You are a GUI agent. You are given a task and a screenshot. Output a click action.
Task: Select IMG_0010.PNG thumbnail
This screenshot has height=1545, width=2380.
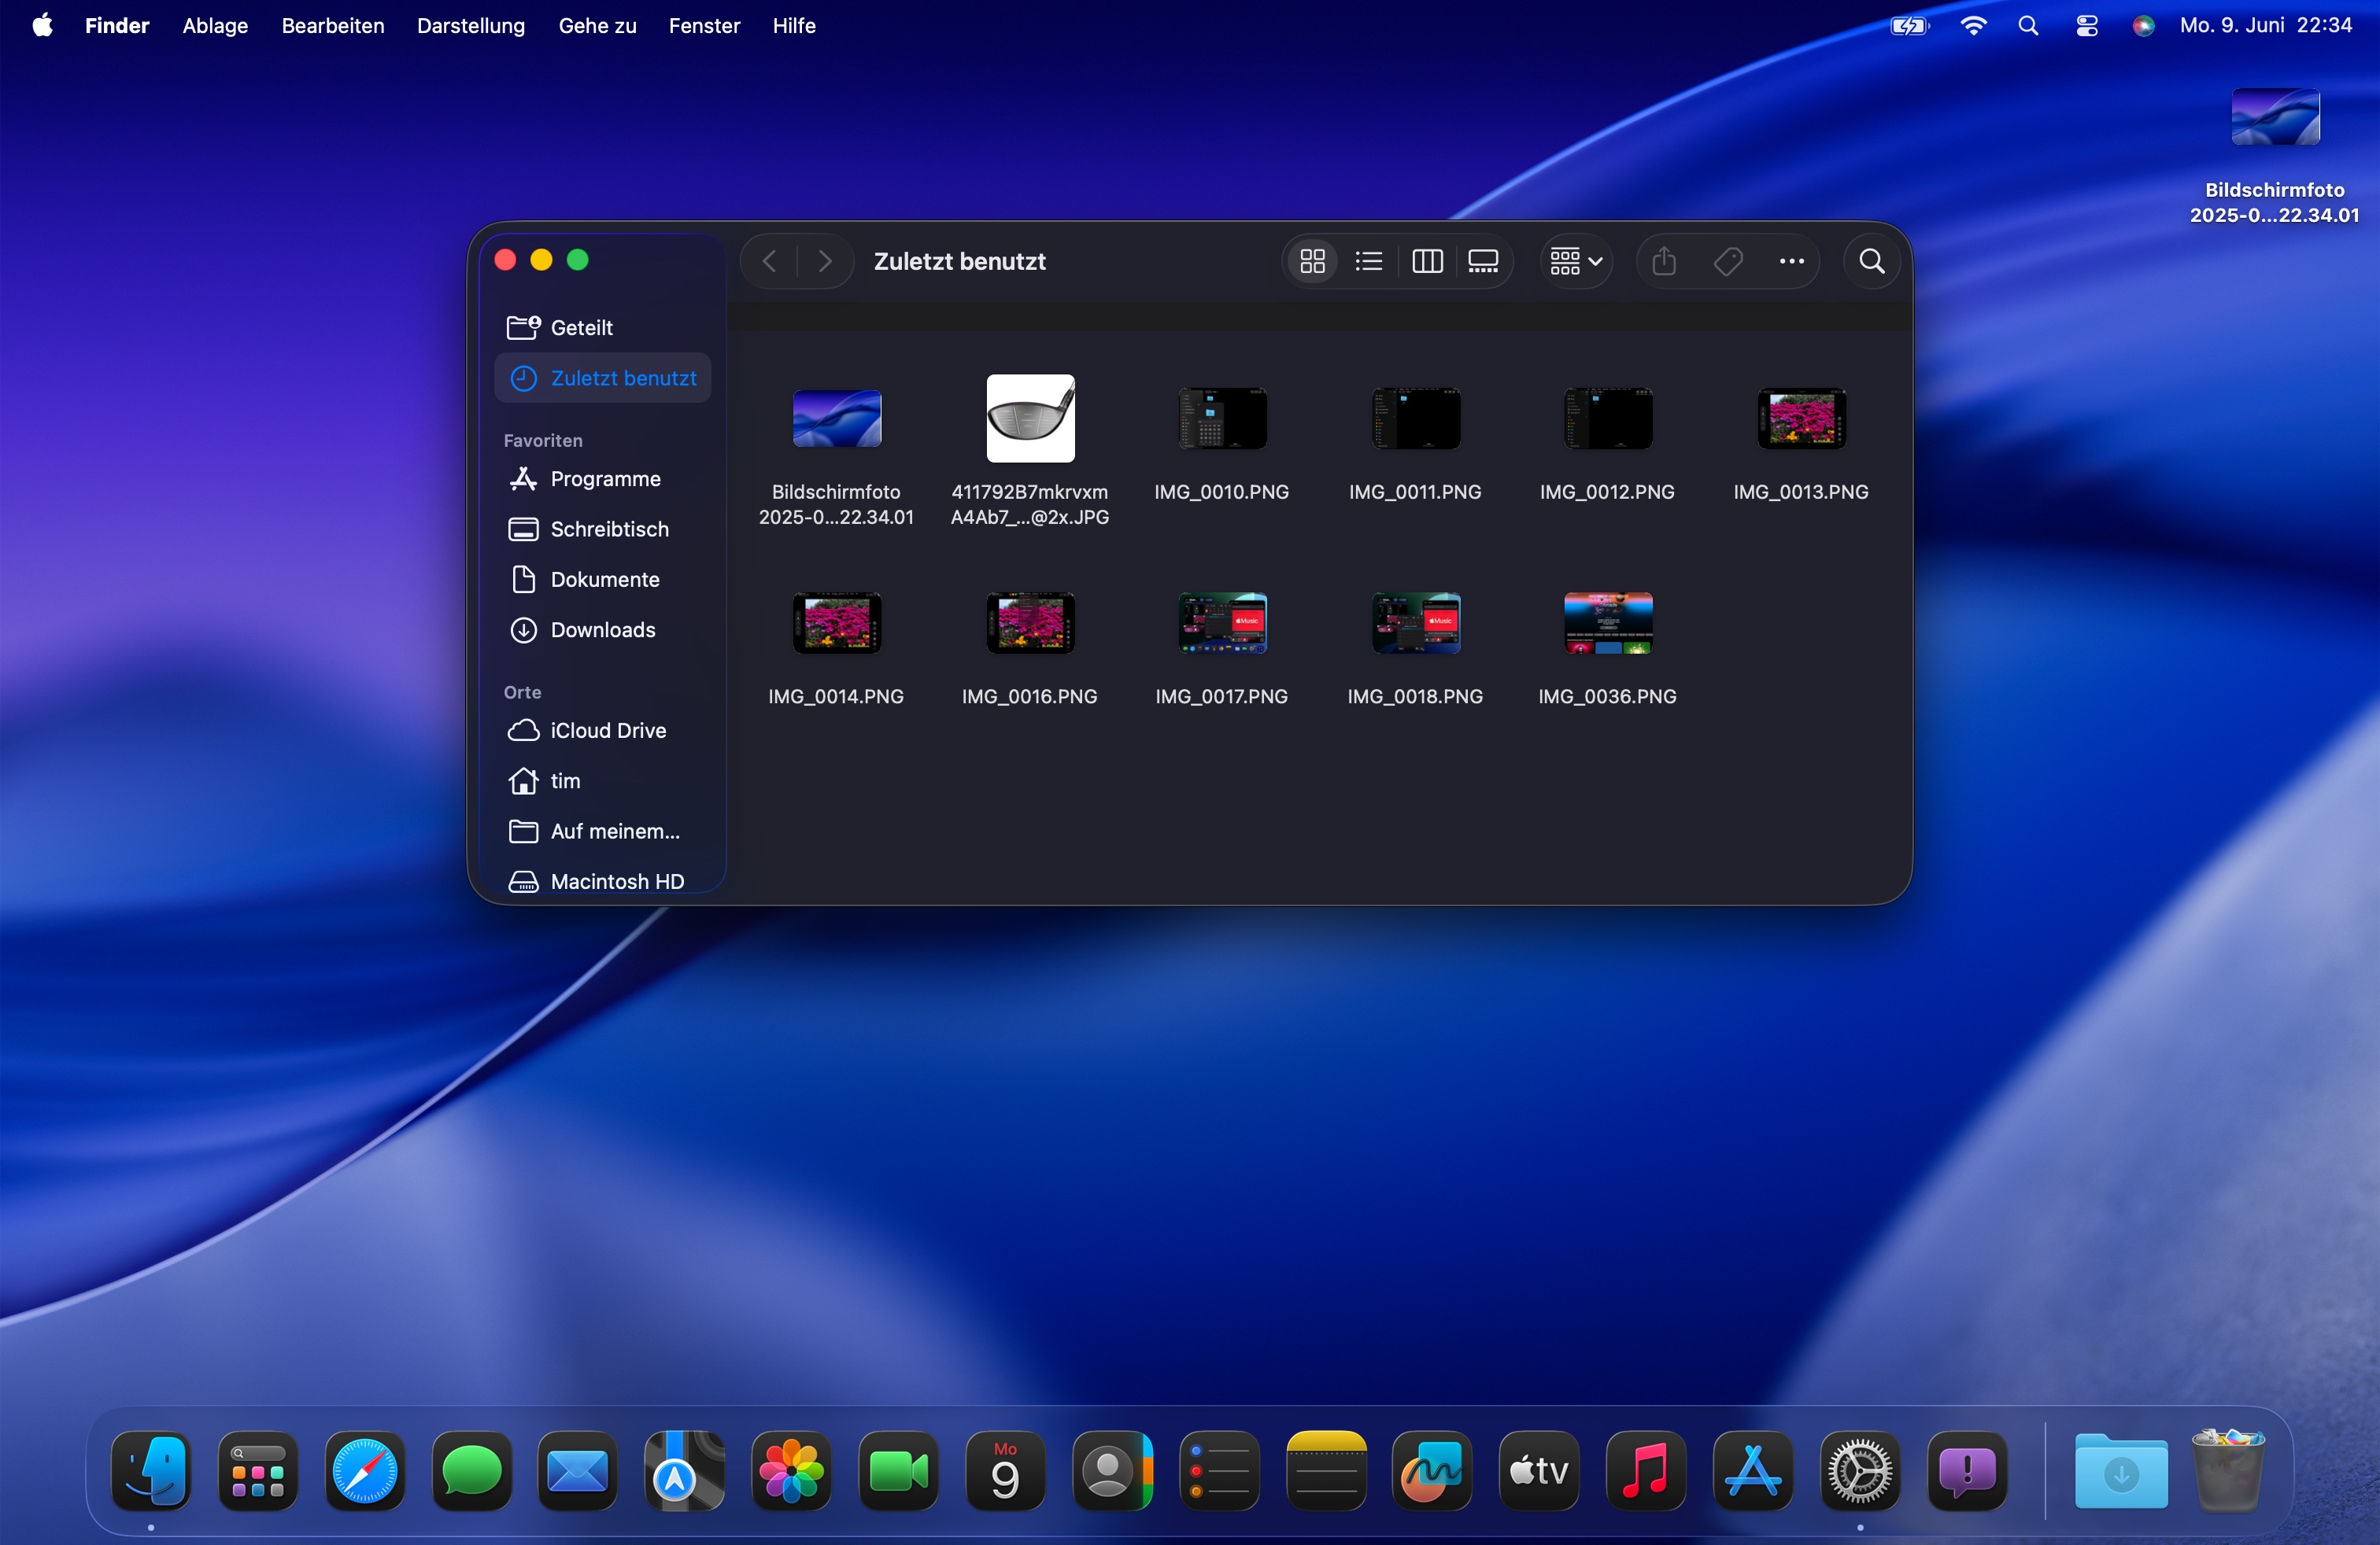point(1222,420)
